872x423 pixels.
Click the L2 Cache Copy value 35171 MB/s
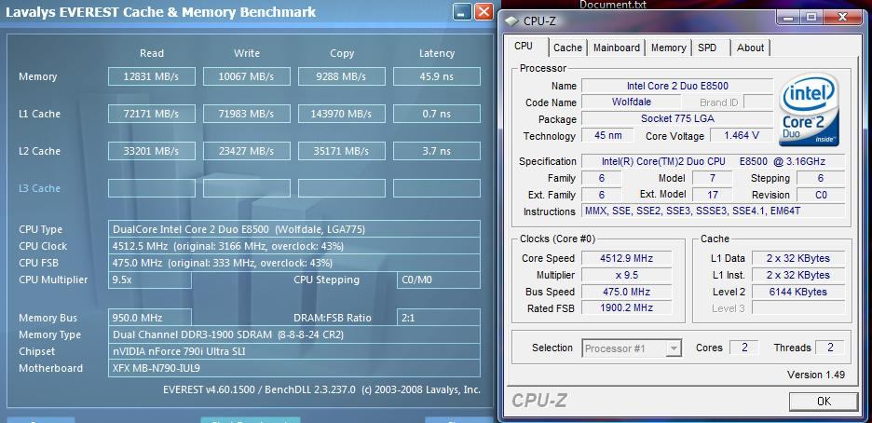pyautogui.click(x=342, y=151)
